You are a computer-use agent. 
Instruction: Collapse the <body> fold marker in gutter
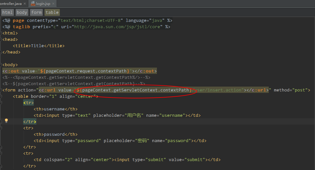point(1,65)
